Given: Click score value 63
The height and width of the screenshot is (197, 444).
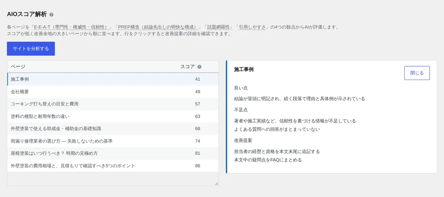Looking at the screenshot, I should 198,116.
